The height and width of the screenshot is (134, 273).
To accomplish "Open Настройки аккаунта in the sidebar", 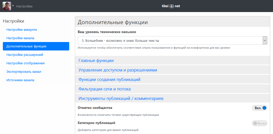I will (22, 29).
